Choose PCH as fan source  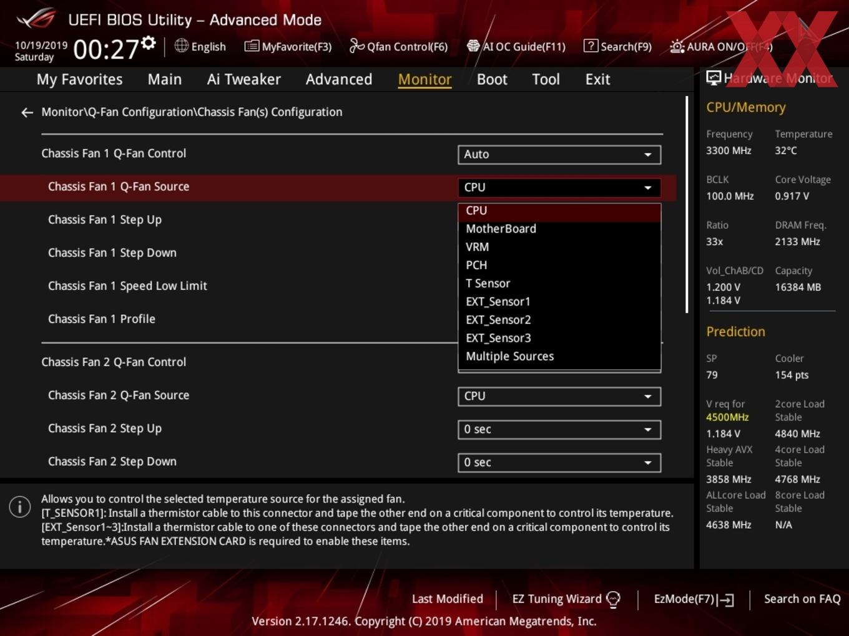[x=559, y=265]
